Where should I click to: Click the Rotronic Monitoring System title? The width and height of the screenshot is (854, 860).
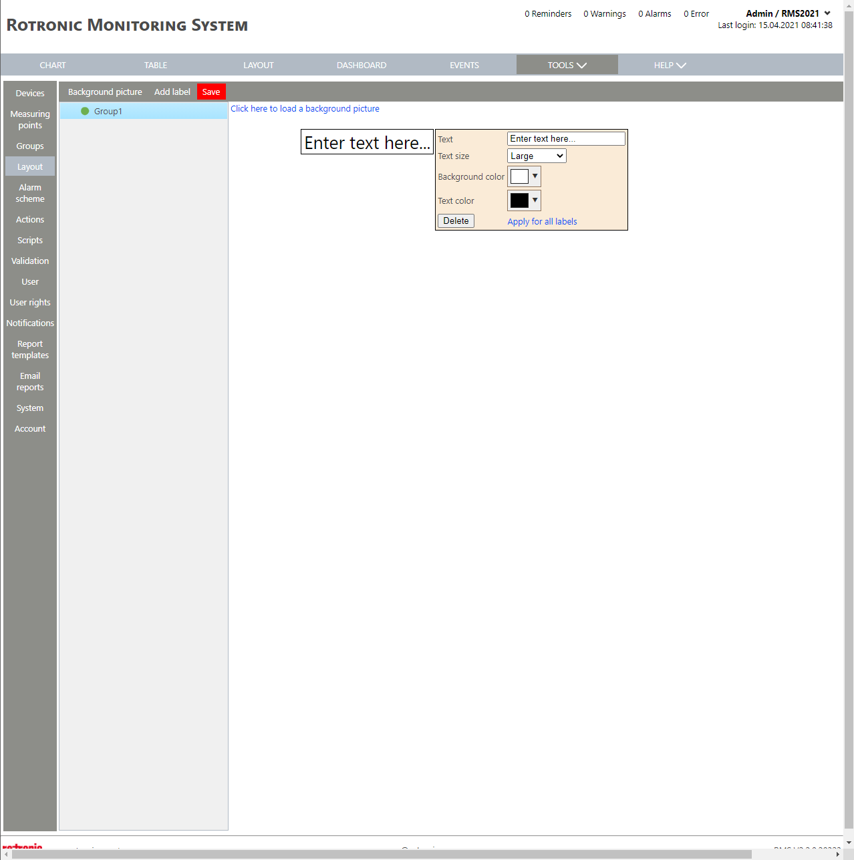(x=127, y=25)
